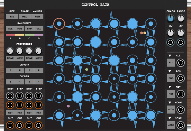Viewport: 191px width, 131px height.
Task: Click the RST button for sequence A
Action: pos(10,113)
